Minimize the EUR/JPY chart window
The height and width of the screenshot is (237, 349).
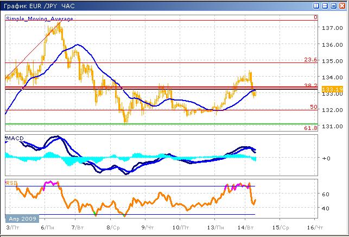point(325,5)
